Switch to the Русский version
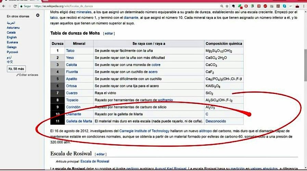This screenshot has height=171, width=307. point(12,52)
